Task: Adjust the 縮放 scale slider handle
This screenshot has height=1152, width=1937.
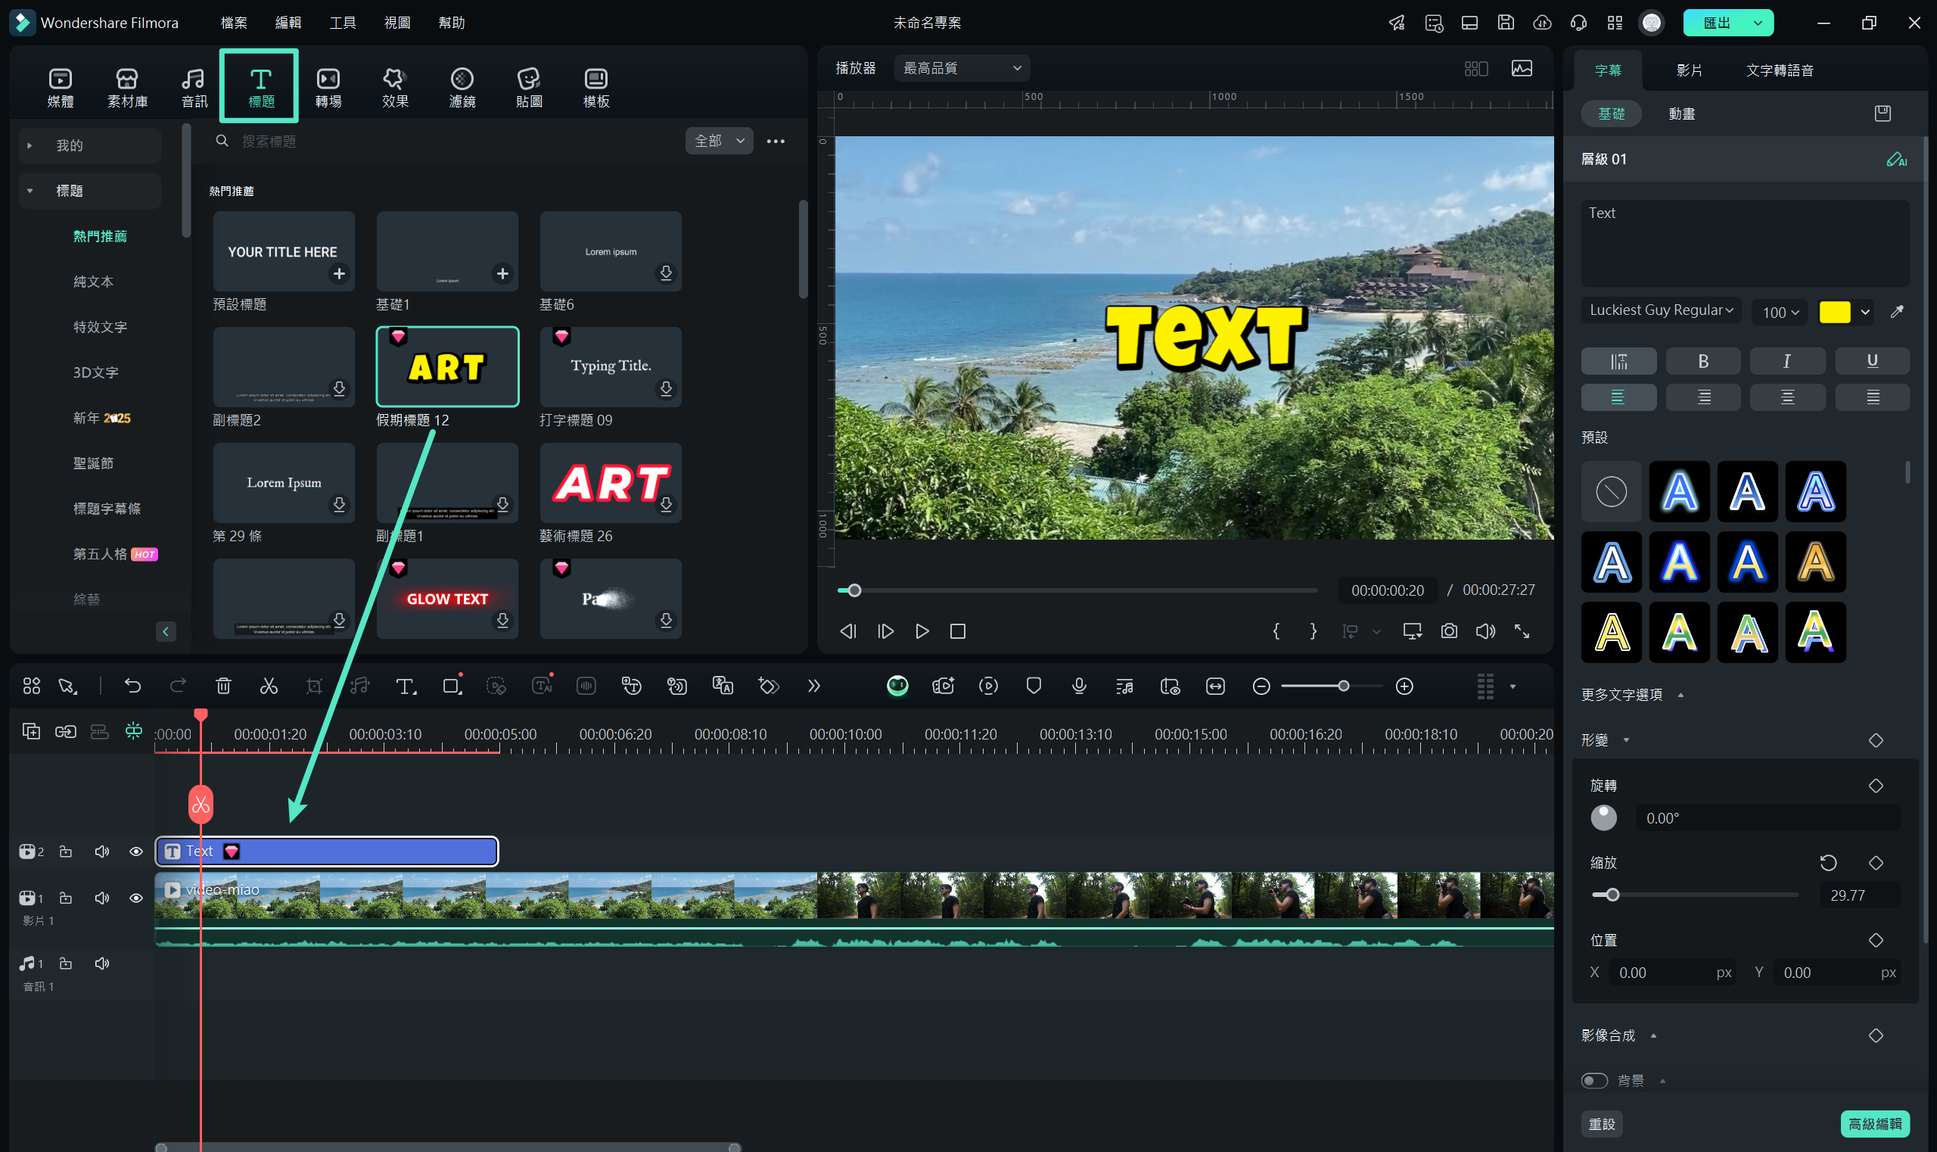Action: 1612,894
